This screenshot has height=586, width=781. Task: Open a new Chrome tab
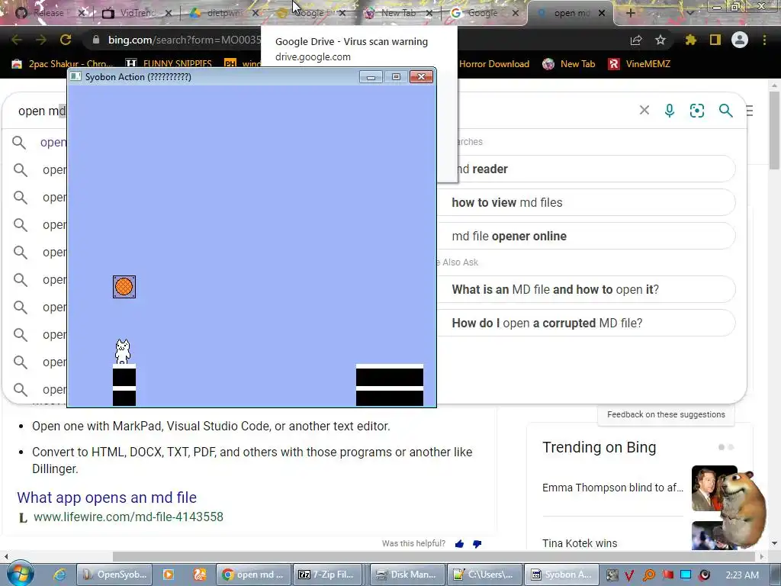coord(630,13)
